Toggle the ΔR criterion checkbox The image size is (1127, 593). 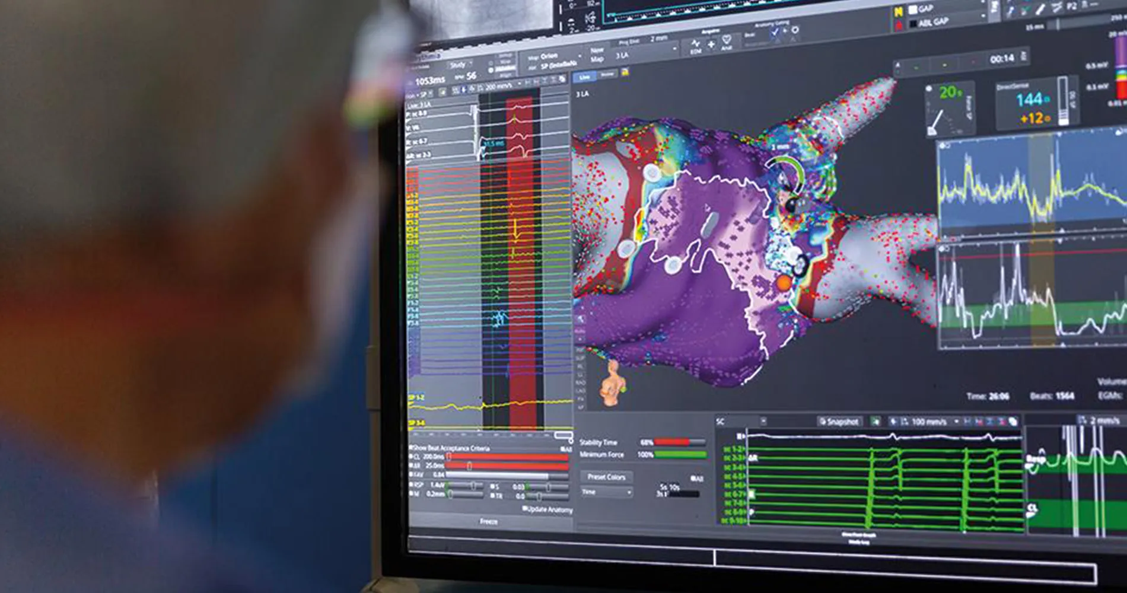point(411,466)
